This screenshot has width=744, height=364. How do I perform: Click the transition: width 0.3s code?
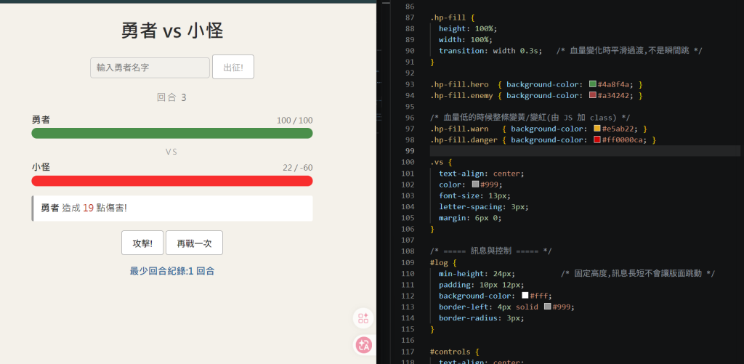click(490, 51)
